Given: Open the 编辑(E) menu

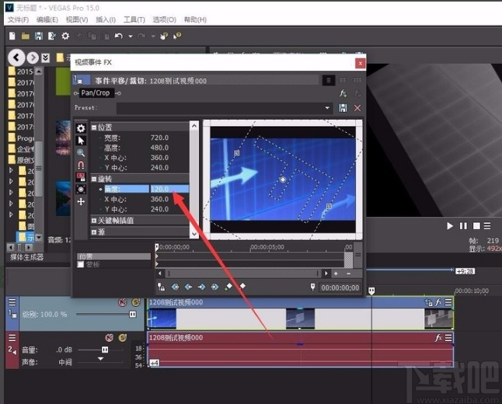Looking at the screenshot, I should [47, 19].
